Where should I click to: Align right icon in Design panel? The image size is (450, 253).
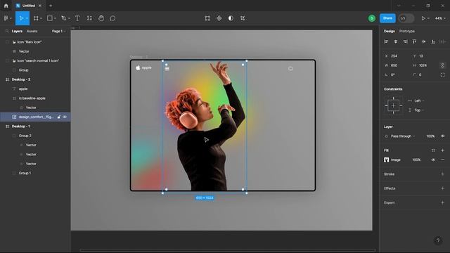point(405,41)
